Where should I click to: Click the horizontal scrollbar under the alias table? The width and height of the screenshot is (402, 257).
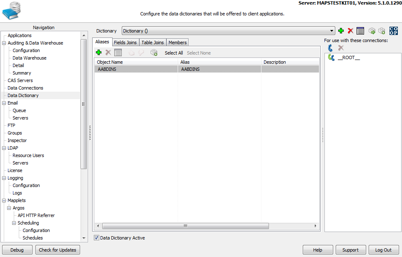[x=206, y=226]
